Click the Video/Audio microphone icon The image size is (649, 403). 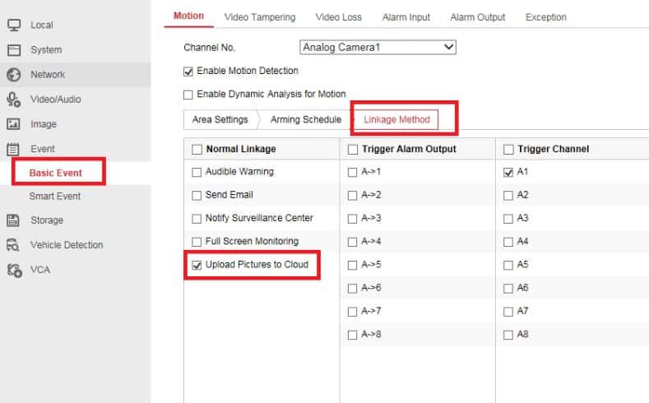click(x=13, y=100)
